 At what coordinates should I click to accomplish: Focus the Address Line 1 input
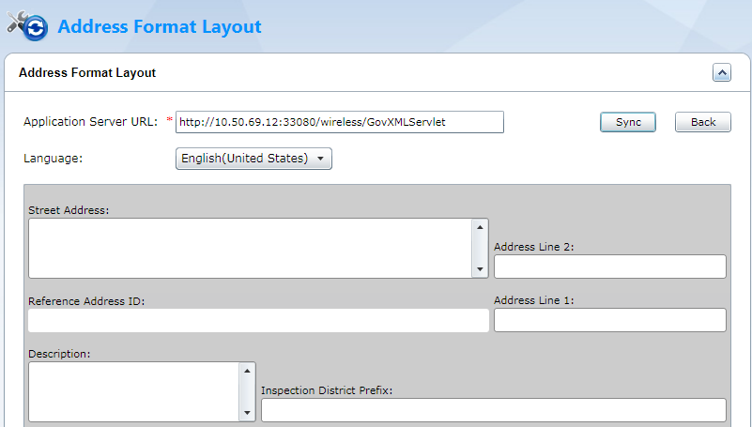click(609, 320)
